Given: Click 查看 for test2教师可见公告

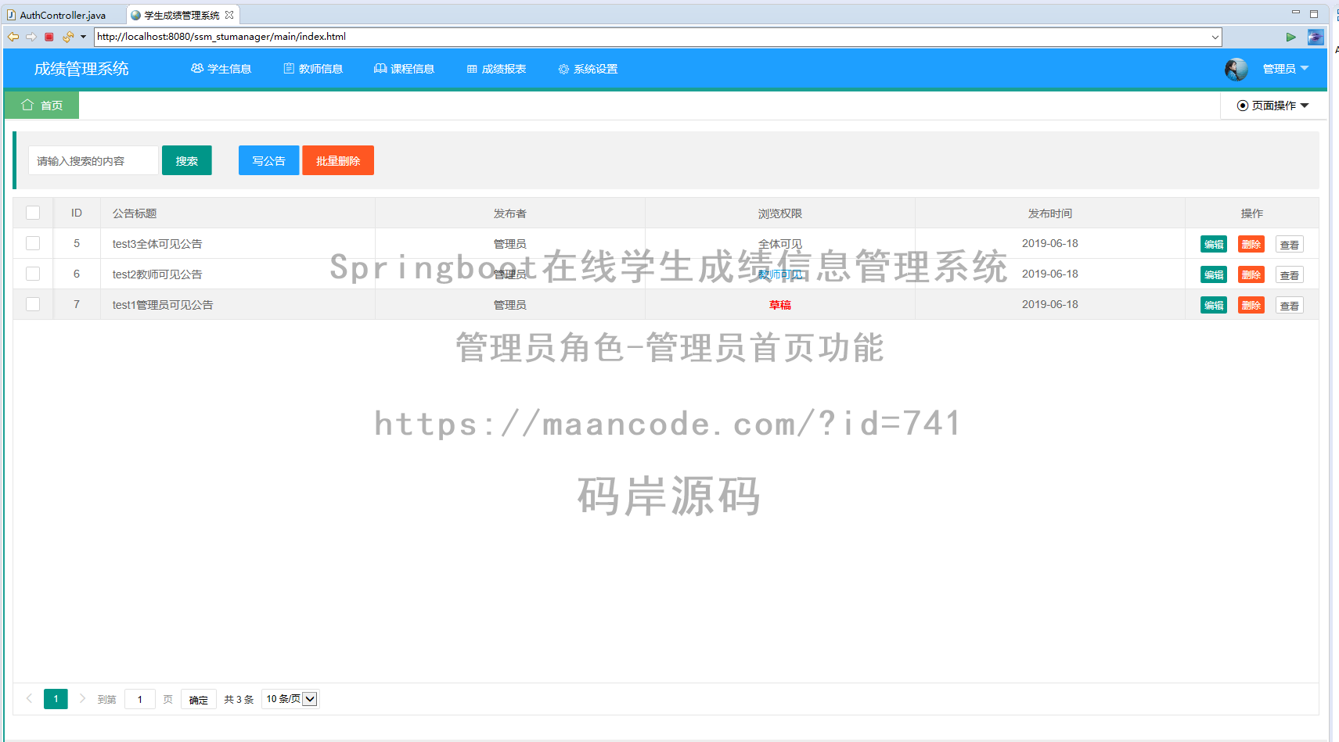Looking at the screenshot, I should (1290, 275).
